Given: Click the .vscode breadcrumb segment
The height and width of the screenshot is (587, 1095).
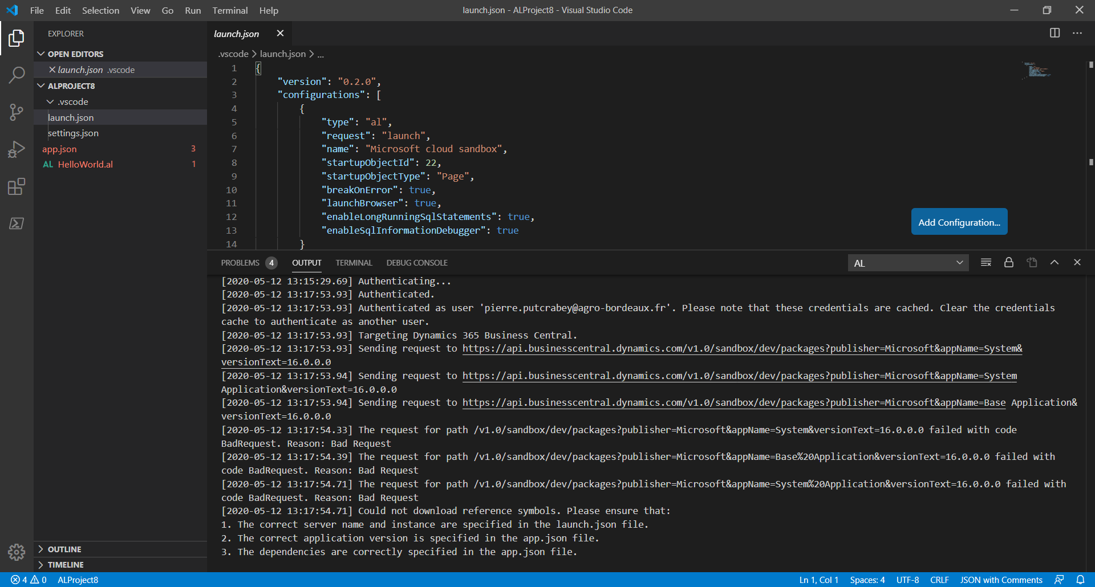Looking at the screenshot, I should (x=233, y=54).
